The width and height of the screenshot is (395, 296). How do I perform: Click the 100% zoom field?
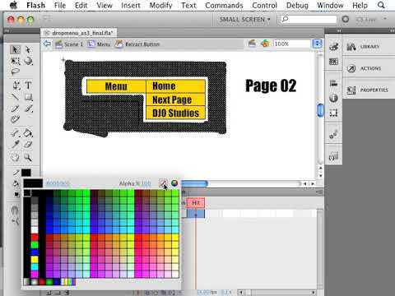coord(291,44)
